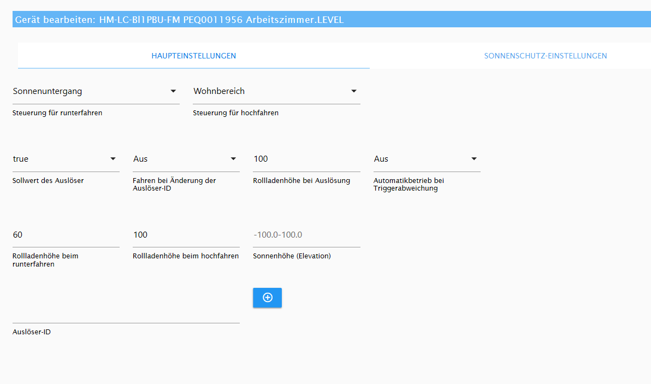
Task: Click the input field above Rollladenhöhe bei Auslösung
Action: pos(306,159)
